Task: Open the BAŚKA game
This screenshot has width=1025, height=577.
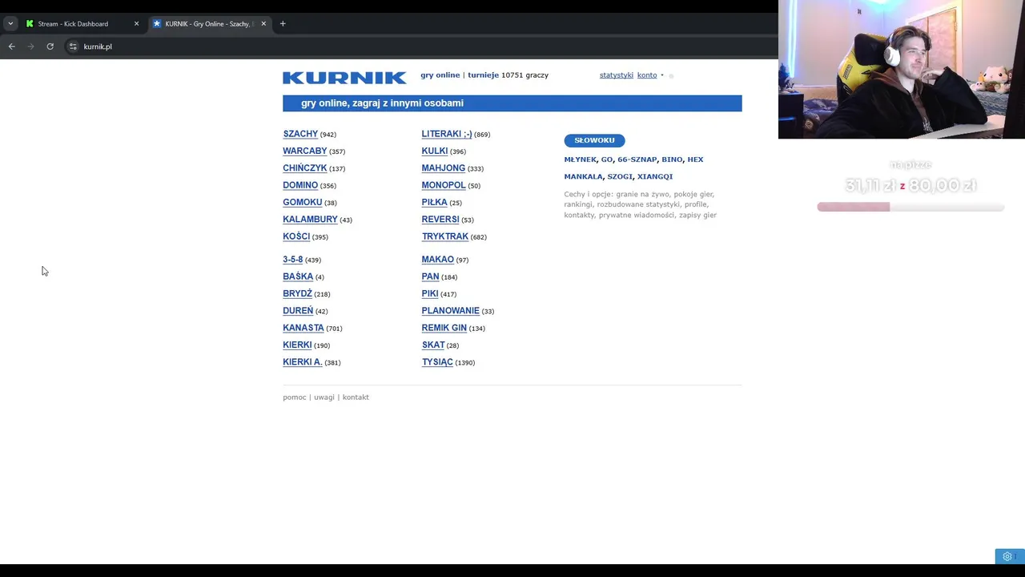Action: click(x=298, y=276)
